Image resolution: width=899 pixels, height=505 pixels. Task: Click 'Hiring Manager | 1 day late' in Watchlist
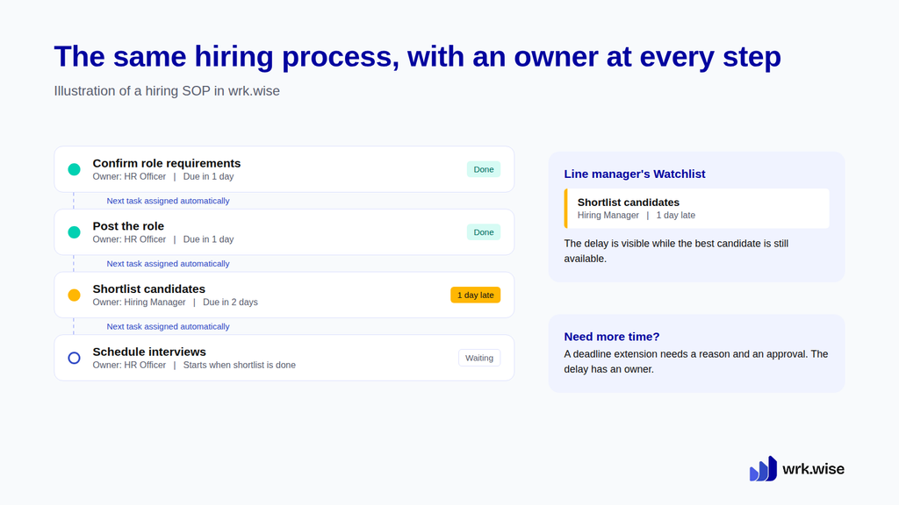636,216
